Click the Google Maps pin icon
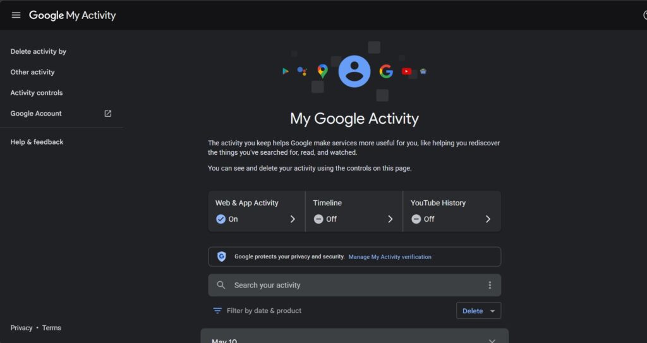The height and width of the screenshot is (343, 647). click(x=323, y=71)
